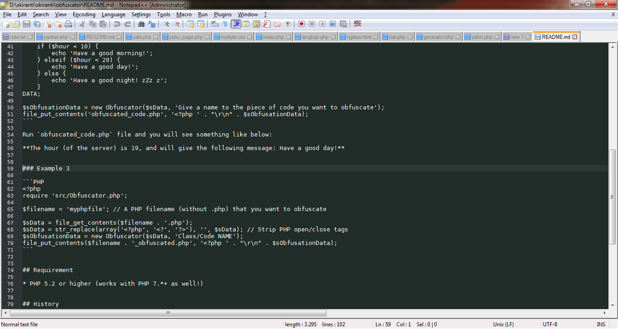
Task: Run macro multiple times icon
Action: click(x=333, y=24)
